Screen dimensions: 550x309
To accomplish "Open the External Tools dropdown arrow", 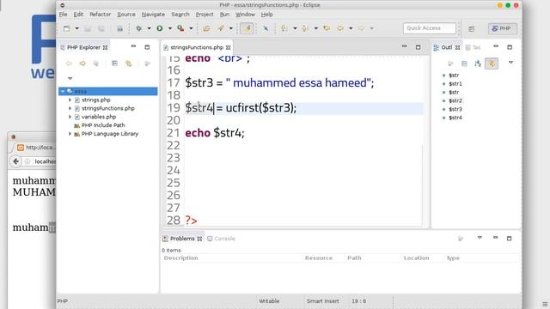I will click(x=191, y=28).
